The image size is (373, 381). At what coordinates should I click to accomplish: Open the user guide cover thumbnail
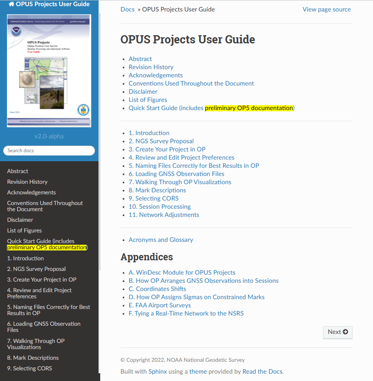click(x=49, y=71)
